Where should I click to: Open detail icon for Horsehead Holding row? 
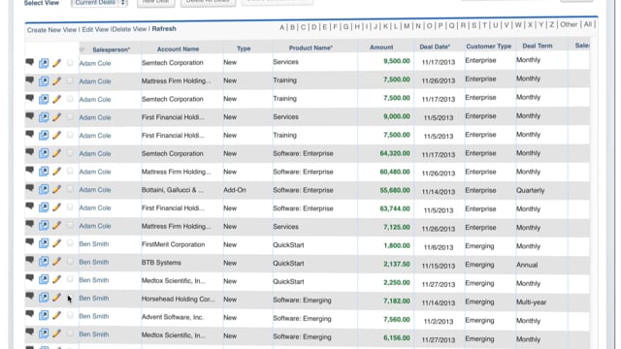point(44,298)
